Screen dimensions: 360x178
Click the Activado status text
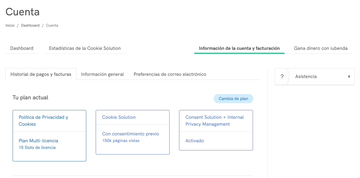[194, 141]
